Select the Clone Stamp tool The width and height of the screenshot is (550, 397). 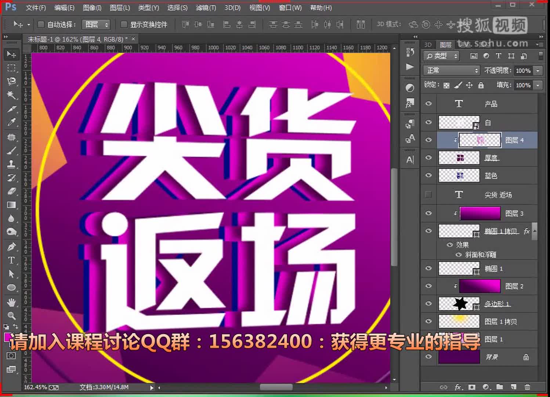[11, 164]
